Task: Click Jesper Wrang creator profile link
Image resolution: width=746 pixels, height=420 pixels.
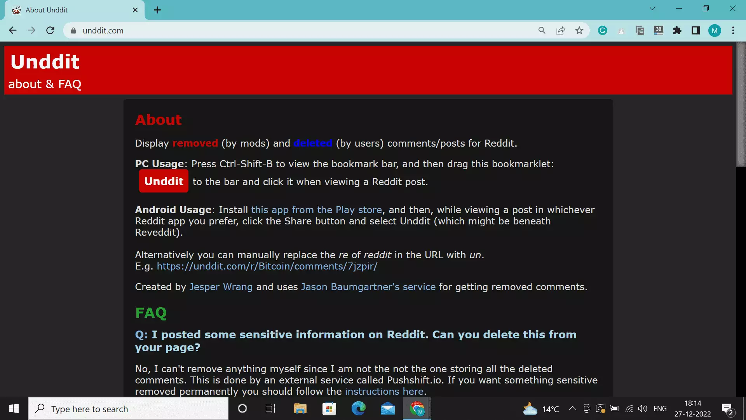Action: pos(221,287)
